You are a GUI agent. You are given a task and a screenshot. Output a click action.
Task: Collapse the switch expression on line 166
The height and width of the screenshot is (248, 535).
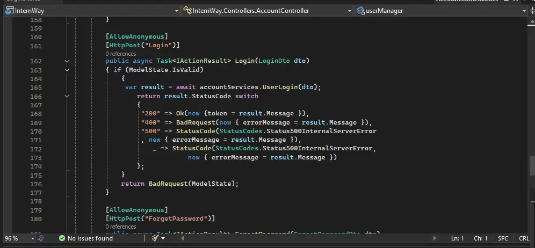point(67,96)
